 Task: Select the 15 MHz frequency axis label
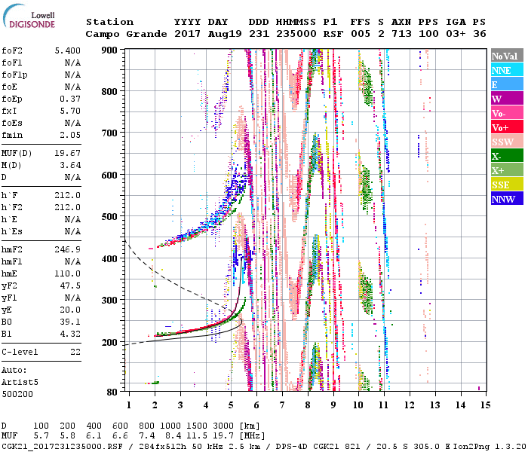(485, 405)
